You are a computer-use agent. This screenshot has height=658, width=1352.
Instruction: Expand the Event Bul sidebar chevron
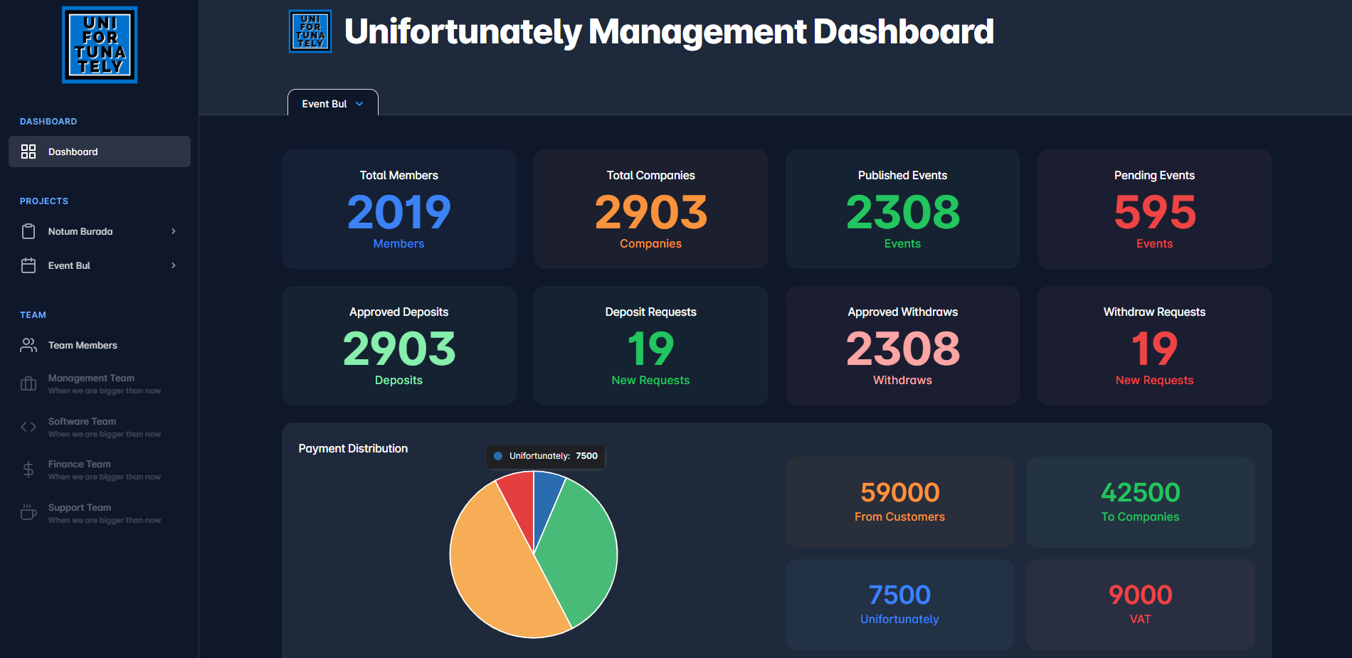174,265
